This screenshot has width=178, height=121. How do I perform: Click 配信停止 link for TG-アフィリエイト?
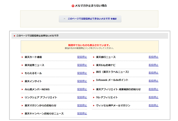[x=154, y=97]
